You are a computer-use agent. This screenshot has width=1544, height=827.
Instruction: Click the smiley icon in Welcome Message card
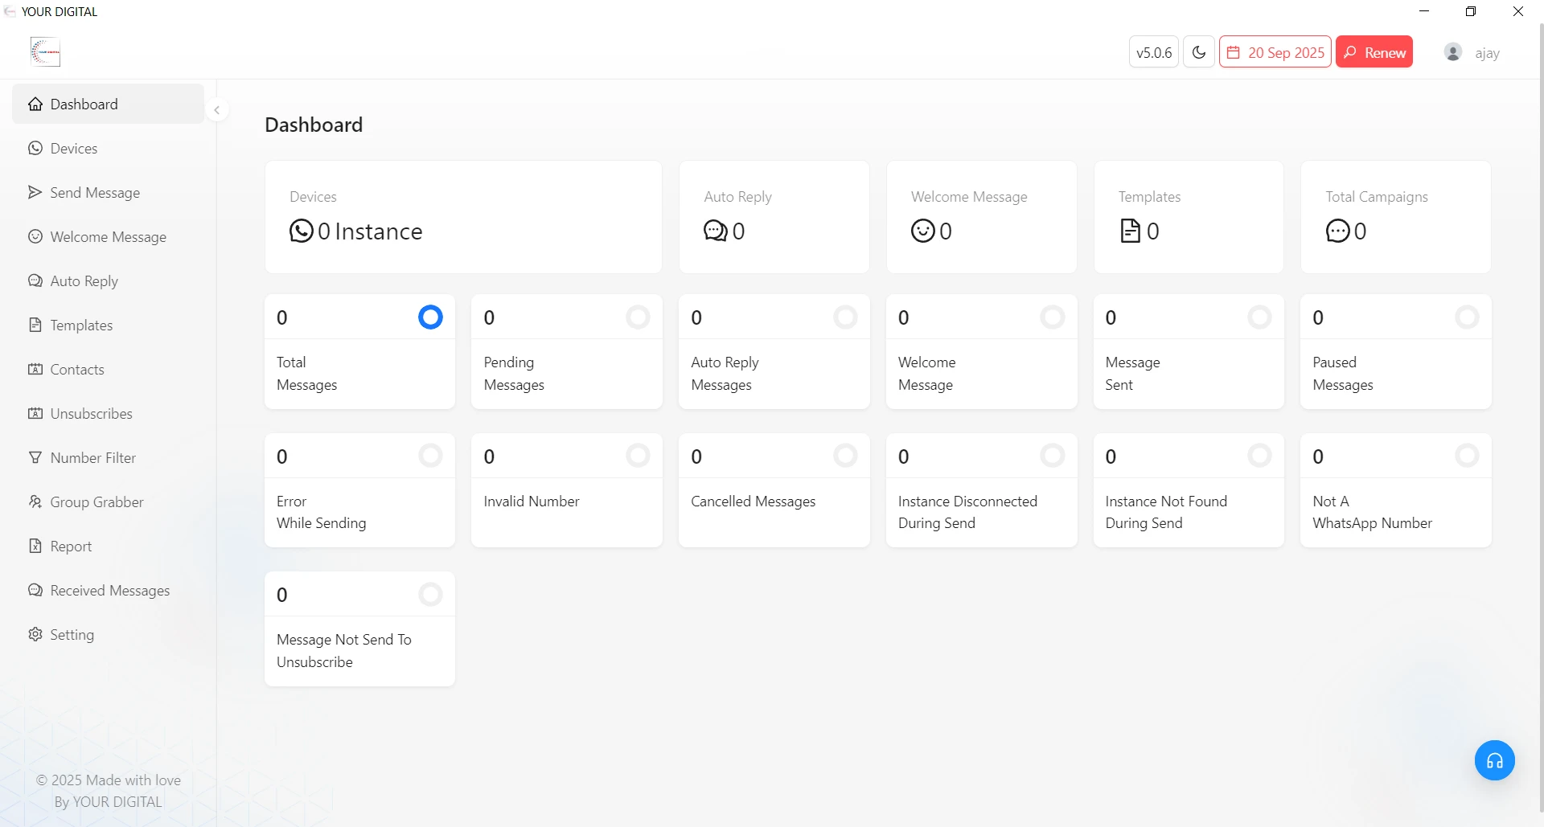click(922, 231)
